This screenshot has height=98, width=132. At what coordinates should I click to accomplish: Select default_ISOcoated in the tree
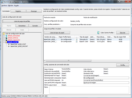tap(14, 36)
